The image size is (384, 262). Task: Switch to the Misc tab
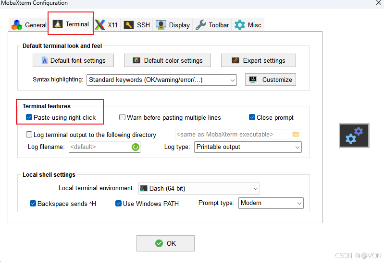click(248, 25)
